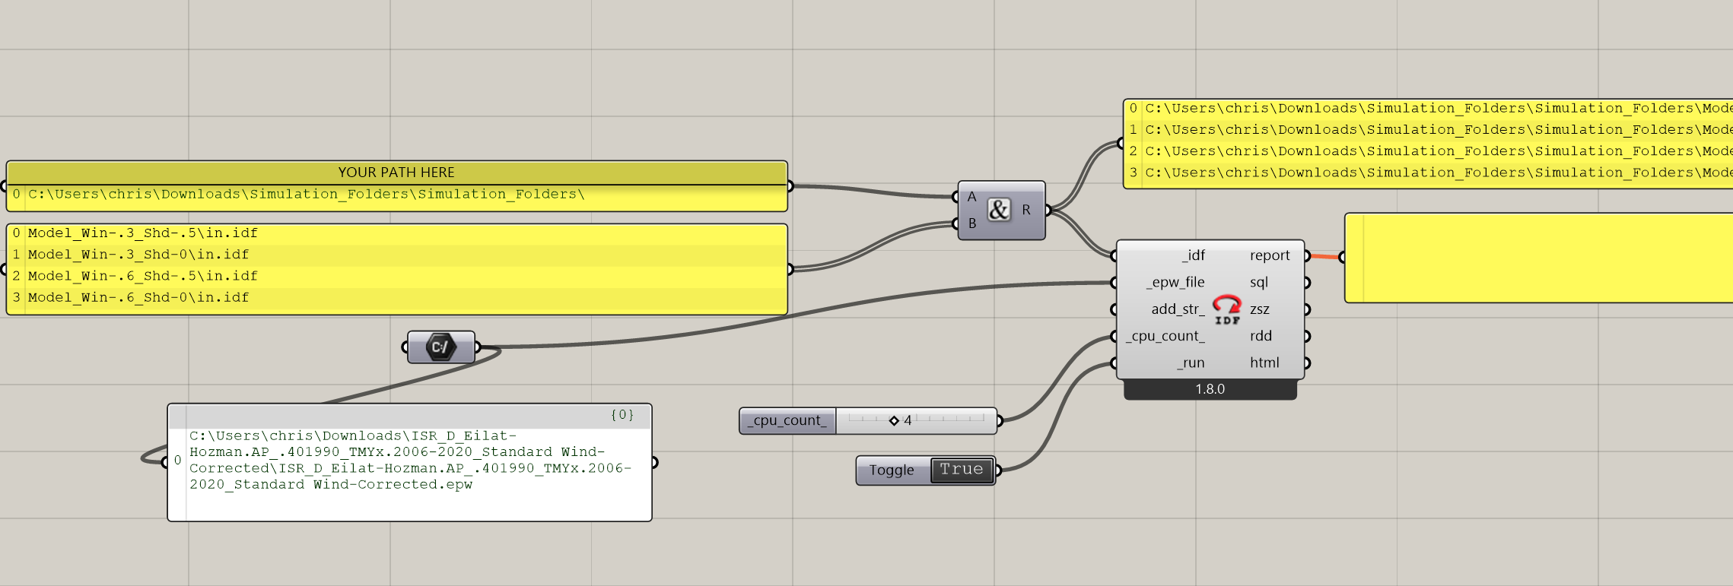Click the _cpu_count_ input on Run IDF component
1733x586 pixels.
pyautogui.click(x=1165, y=336)
